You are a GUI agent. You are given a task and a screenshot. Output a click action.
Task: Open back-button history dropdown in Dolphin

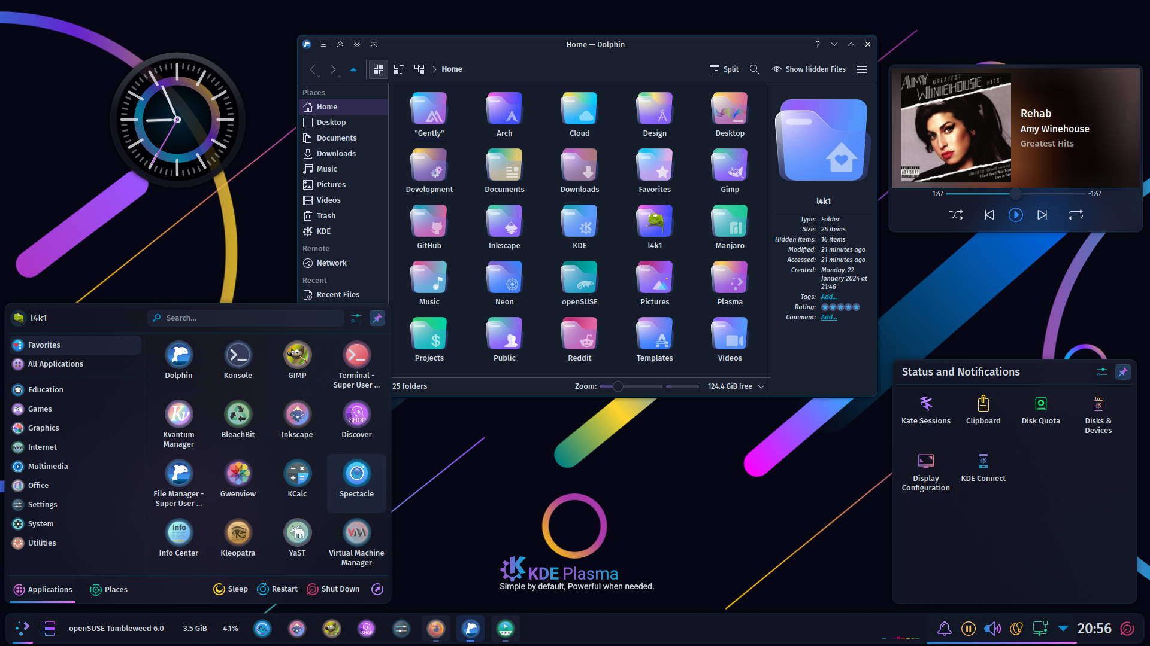coord(319,76)
